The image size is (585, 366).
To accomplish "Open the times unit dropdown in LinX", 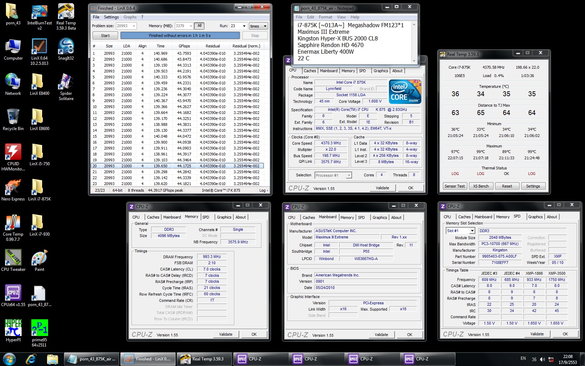I will point(258,26).
